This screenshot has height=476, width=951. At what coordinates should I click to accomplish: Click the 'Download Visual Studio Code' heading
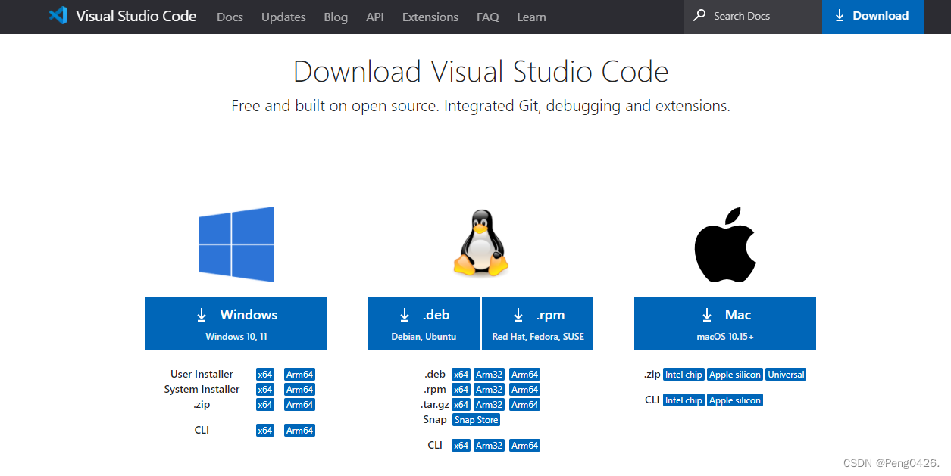click(480, 72)
